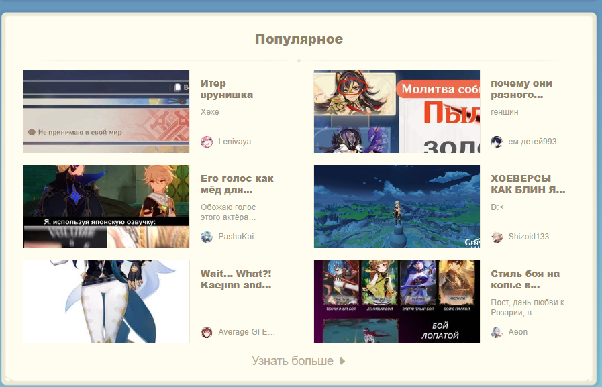Viewport: 602px width, 387px height.
Task: Click PashaKai's profile avatar
Action: [207, 237]
